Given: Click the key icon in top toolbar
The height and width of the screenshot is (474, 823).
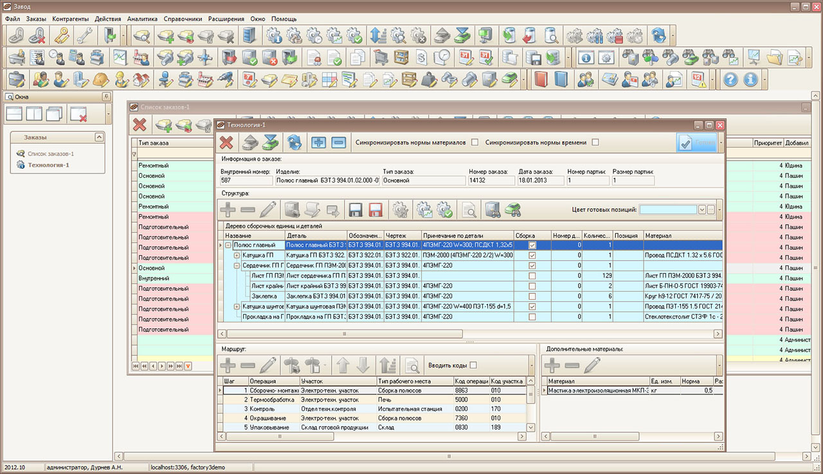Looking at the screenshot, I should tap(61, 35).
